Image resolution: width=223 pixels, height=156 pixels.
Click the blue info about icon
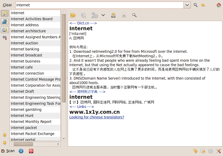click(x=21, y=151)
